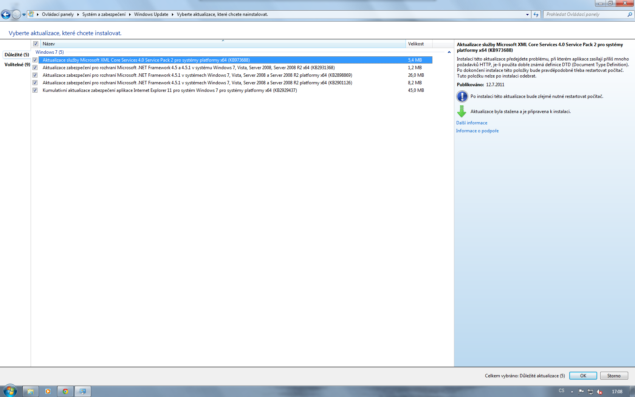Click the taskbar clock showing 17:08
Screen dimensions: 635x397
coord(617,392)
